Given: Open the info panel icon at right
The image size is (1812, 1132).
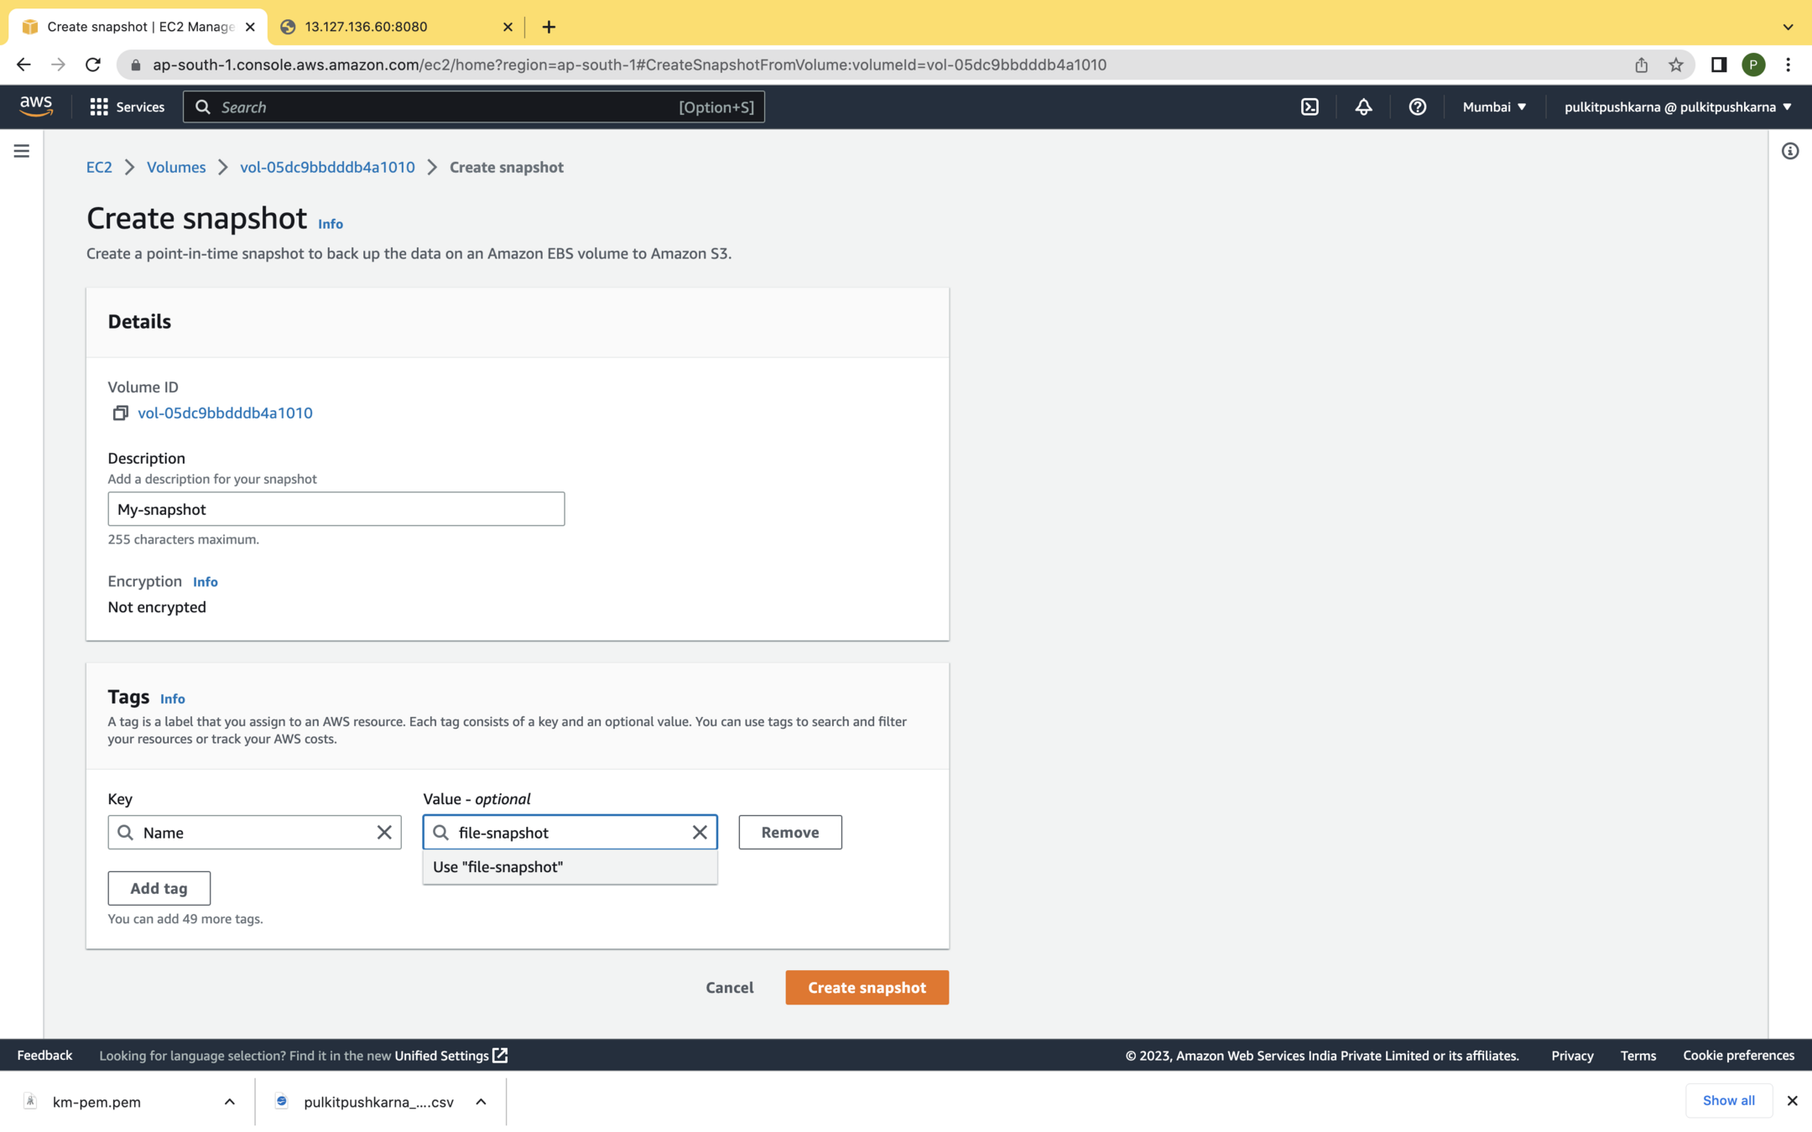Looking at the screenshot, I should click(1789, 151).
